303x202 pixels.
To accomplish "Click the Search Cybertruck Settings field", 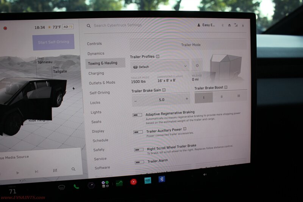I will tap(118, 25).
